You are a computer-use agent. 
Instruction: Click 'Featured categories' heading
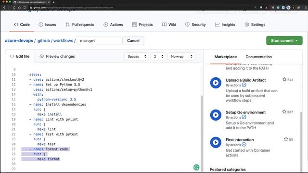pos(228,169)
